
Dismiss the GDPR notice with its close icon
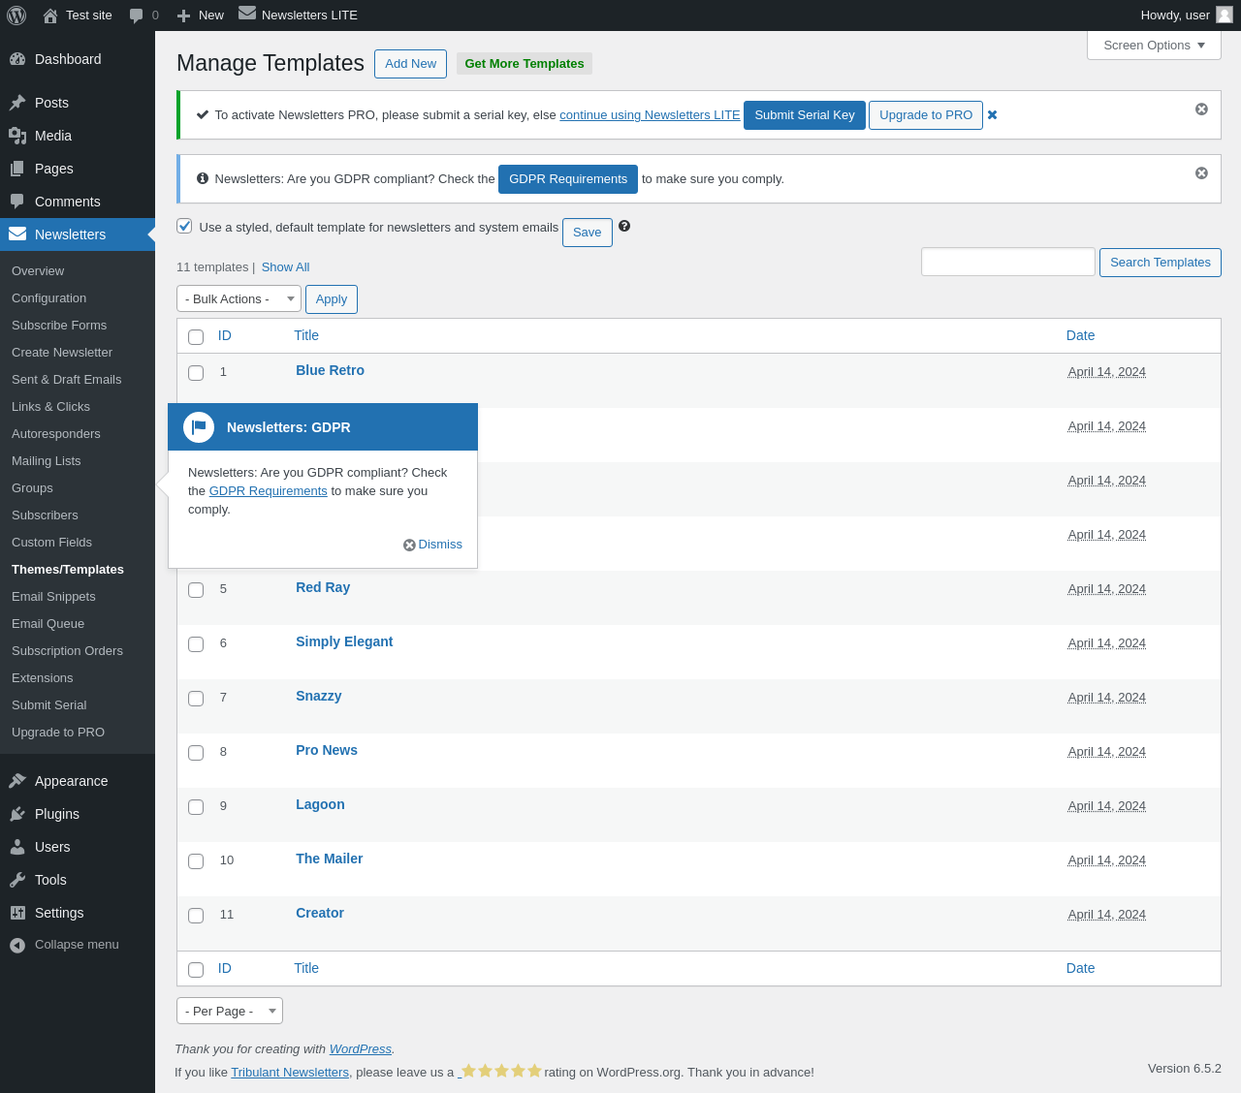tap(1201, 173)
